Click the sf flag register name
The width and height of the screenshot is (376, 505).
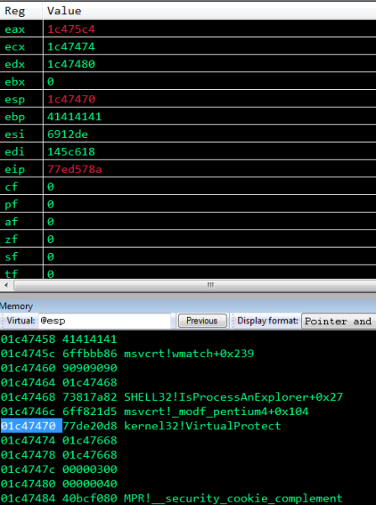tap(11, 256)
